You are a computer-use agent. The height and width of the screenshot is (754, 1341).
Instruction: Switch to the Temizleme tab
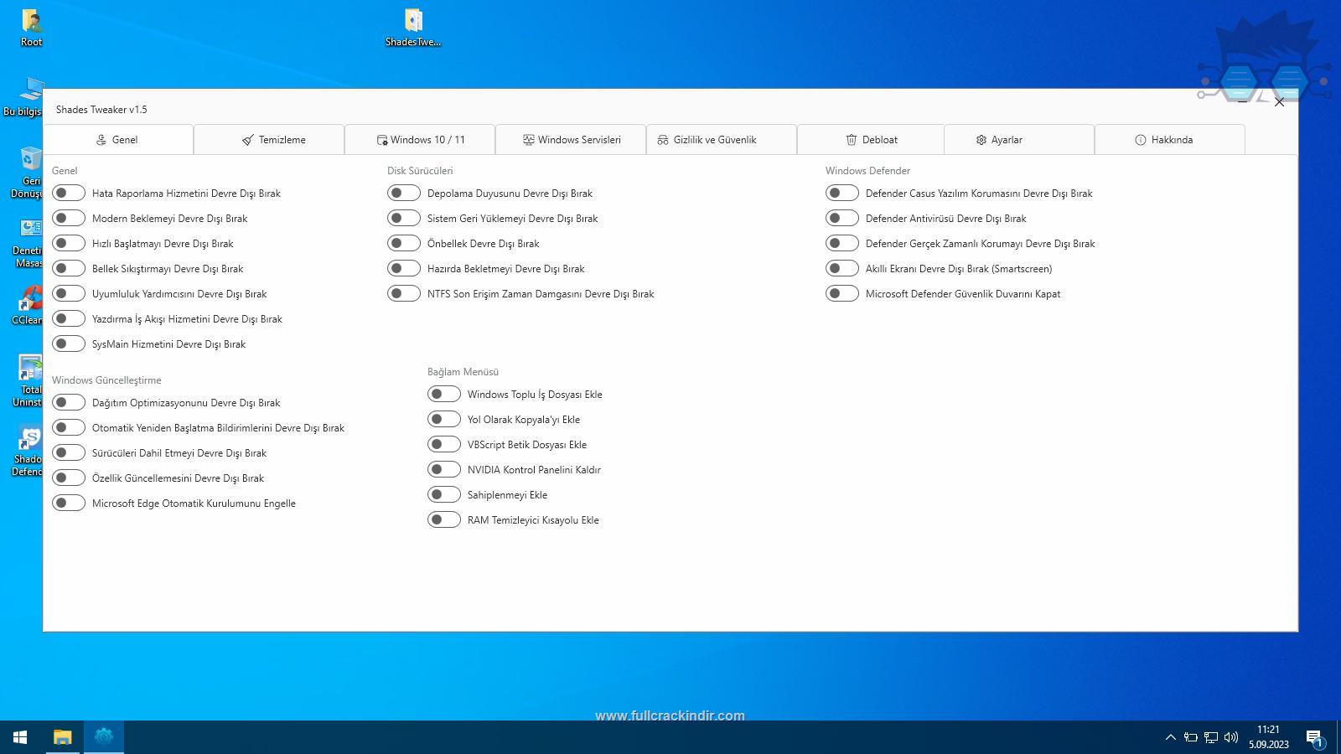tap(269, 140)
